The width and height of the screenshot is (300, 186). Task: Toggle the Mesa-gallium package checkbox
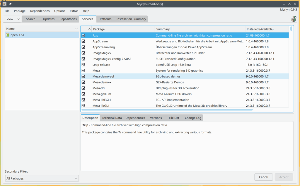click(x=83, y=94)
